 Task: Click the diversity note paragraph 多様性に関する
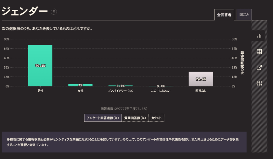tap(123, 142)
